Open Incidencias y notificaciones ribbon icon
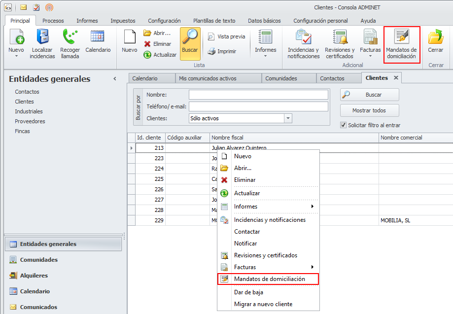 click(303, 38)
